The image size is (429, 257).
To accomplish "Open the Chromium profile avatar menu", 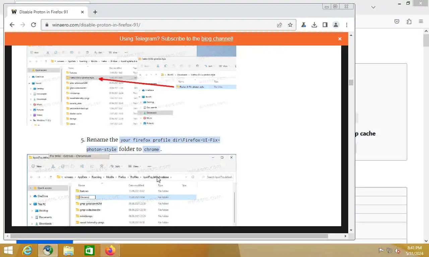I will [336, 25].
